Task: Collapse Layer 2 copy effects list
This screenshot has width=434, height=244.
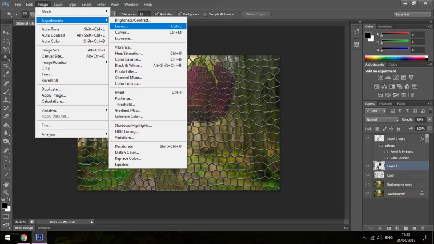Action: pyautogui.click(x=427, y=138)
